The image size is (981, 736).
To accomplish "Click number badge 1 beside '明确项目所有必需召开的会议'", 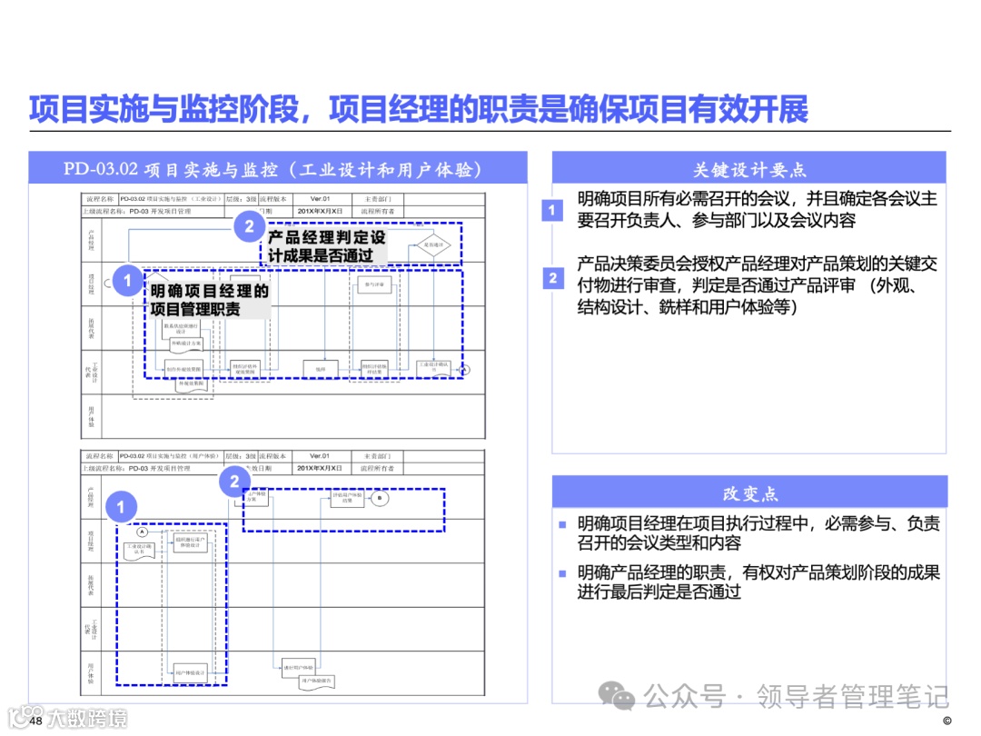I will click(x=552, y=210).
